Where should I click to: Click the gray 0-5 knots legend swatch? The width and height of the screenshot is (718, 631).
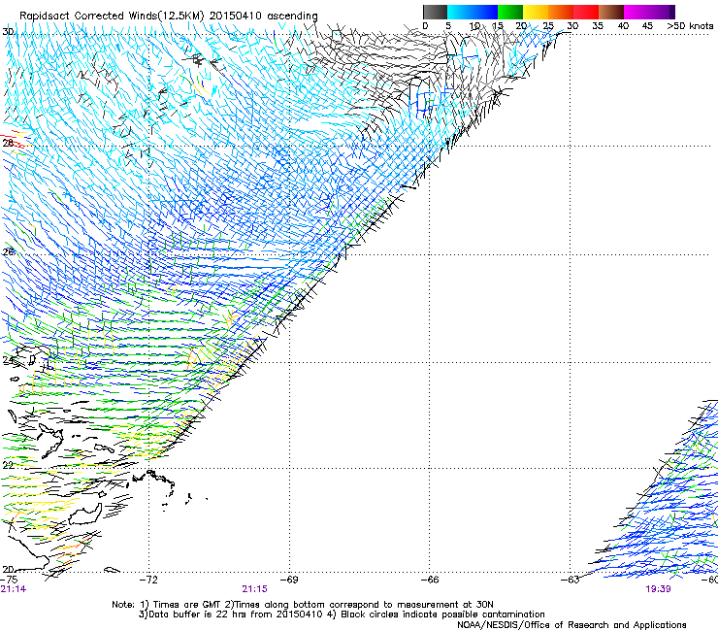pos(435,12)
